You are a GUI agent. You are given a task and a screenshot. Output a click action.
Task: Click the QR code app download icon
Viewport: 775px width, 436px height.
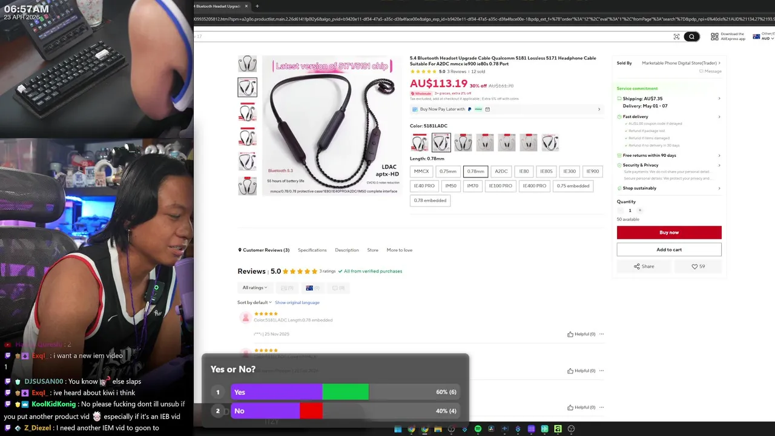click(714, 36)
